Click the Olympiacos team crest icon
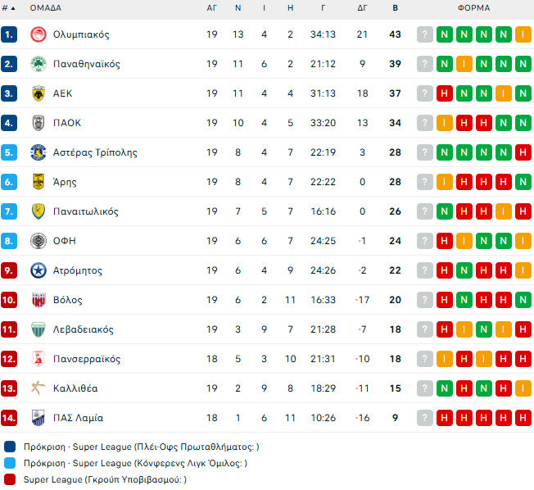Screen dimensions: 534x490 (x=38, y=34)
